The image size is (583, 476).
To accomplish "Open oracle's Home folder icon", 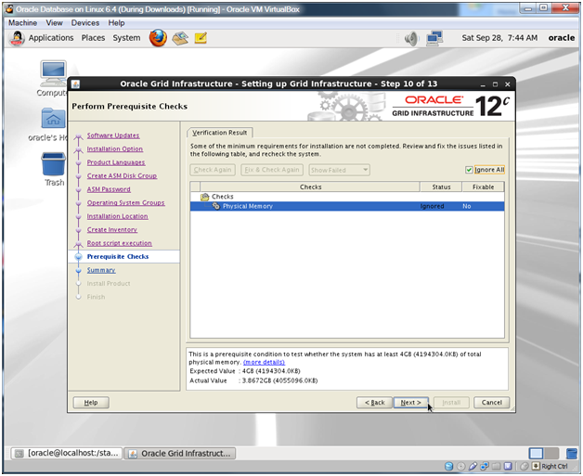I will (53, 120).
